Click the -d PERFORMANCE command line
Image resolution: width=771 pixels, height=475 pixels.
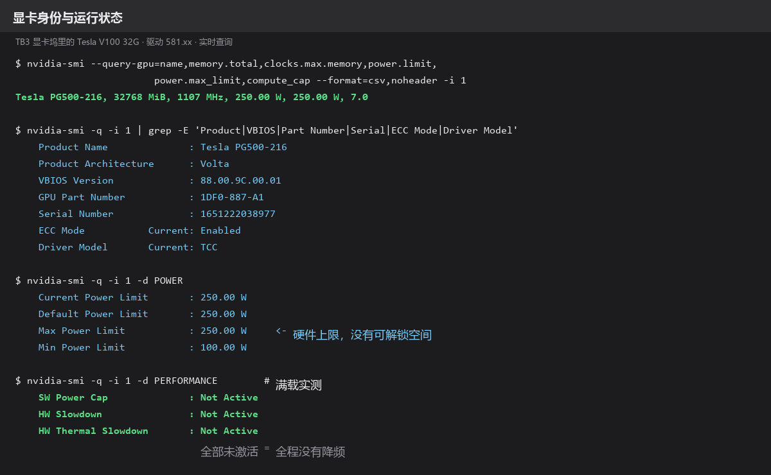pyautogui.click(x=116, y=381)
